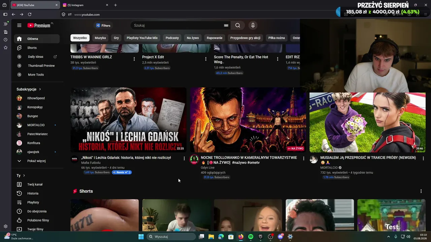Open Shorts from the sidebar
Screen dimensions: 431x242
[x=37, y=48]
